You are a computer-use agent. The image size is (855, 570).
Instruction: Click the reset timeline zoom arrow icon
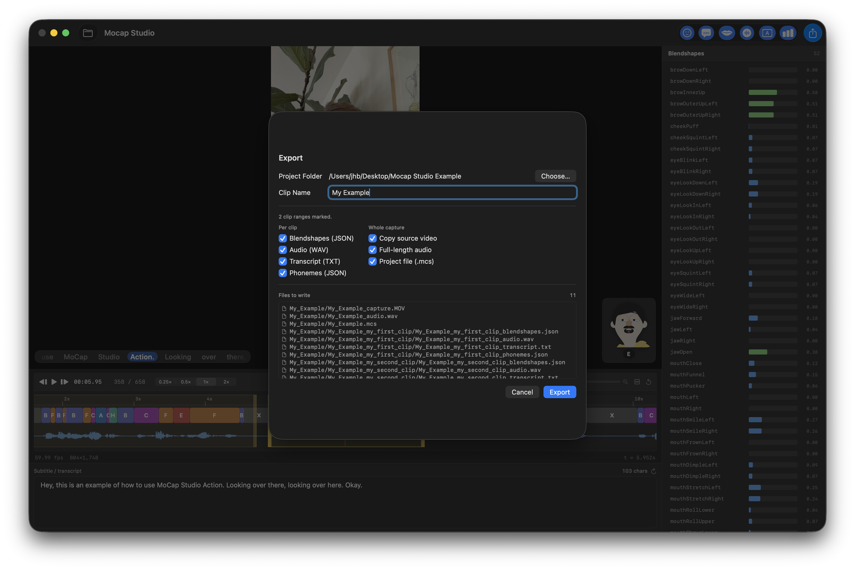649,382
